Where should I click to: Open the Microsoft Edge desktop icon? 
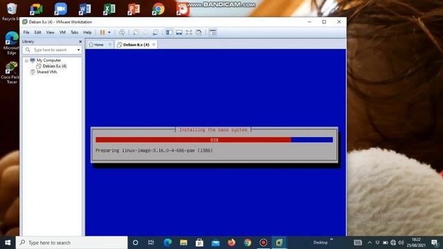pos(11,43)
